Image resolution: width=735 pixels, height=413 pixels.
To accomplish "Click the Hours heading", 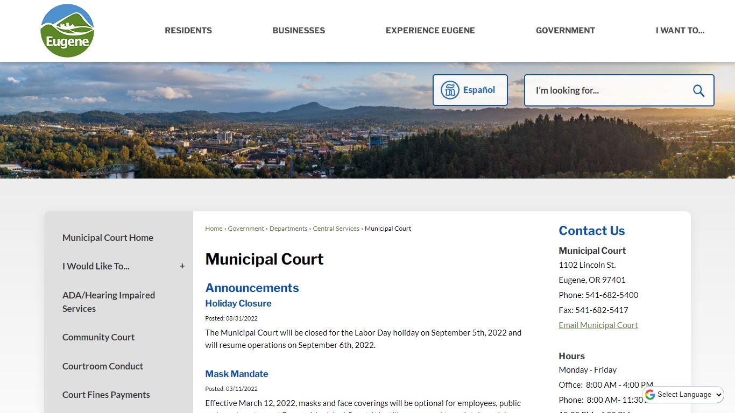I will [x=571, y=356].
